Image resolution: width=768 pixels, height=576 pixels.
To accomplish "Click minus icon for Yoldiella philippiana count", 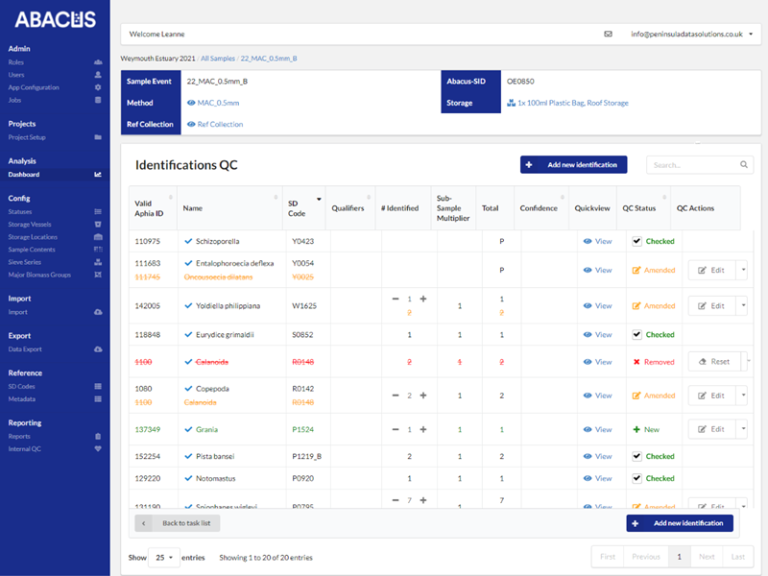I will click(x=396, y=299).
